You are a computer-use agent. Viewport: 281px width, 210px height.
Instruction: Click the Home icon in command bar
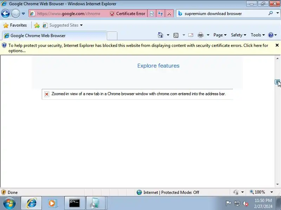(161, 35)
